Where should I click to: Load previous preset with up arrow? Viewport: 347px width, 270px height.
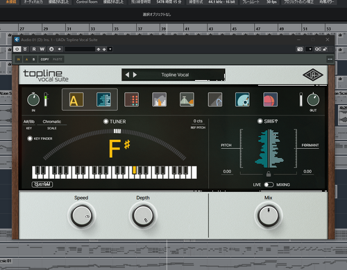[99, 49]
